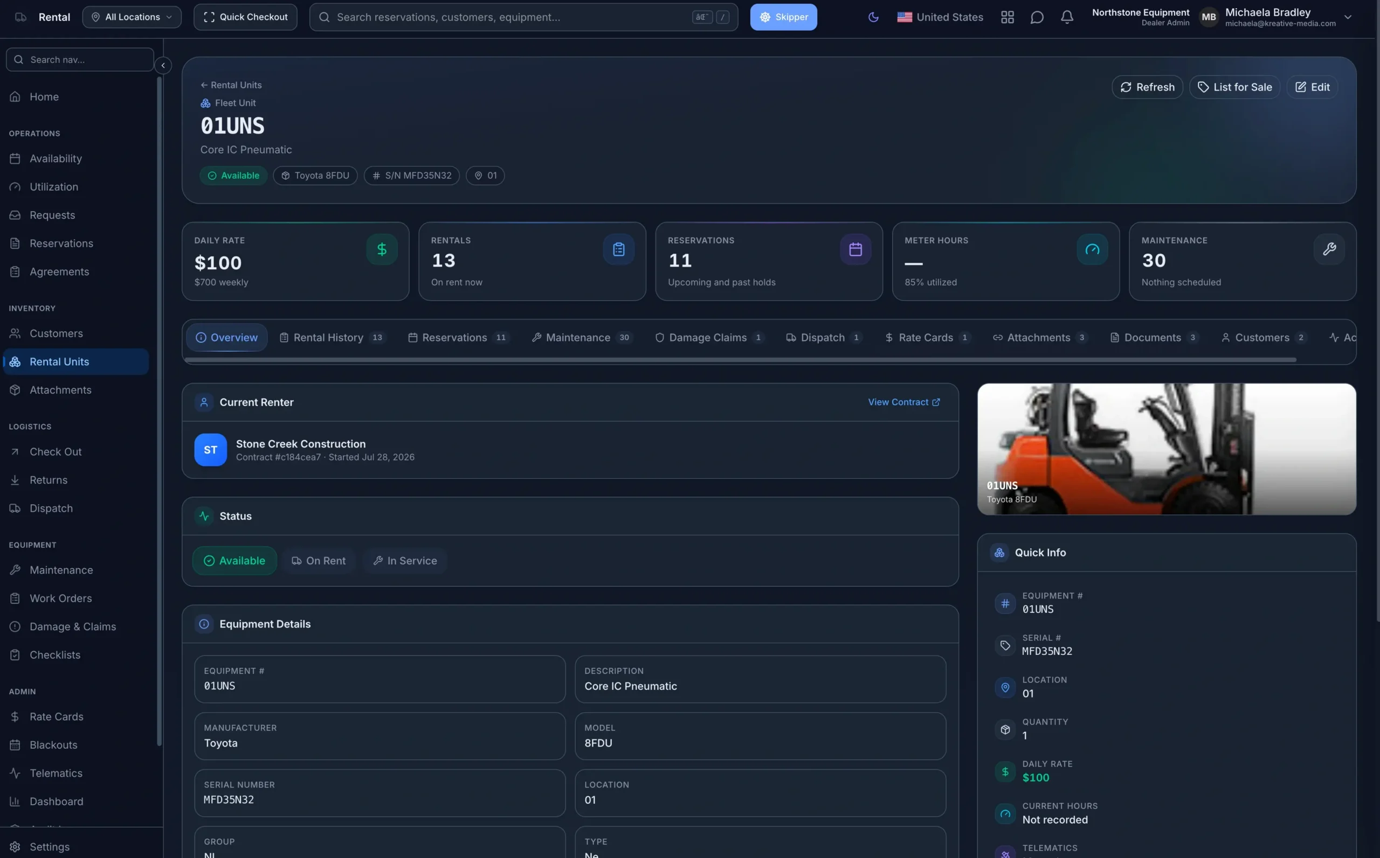Collapse the sidebar with chevron button
The image size is (1380, 858).
tap(163, 65)
